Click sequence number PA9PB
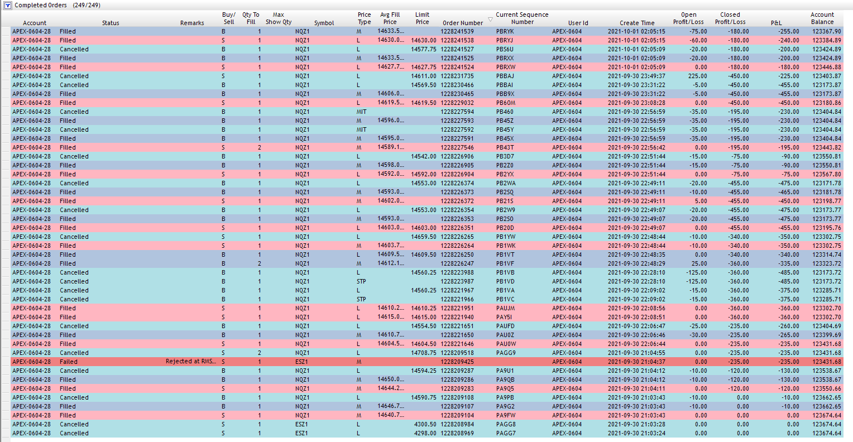853x442 pixels. click(x=505, y=397)
